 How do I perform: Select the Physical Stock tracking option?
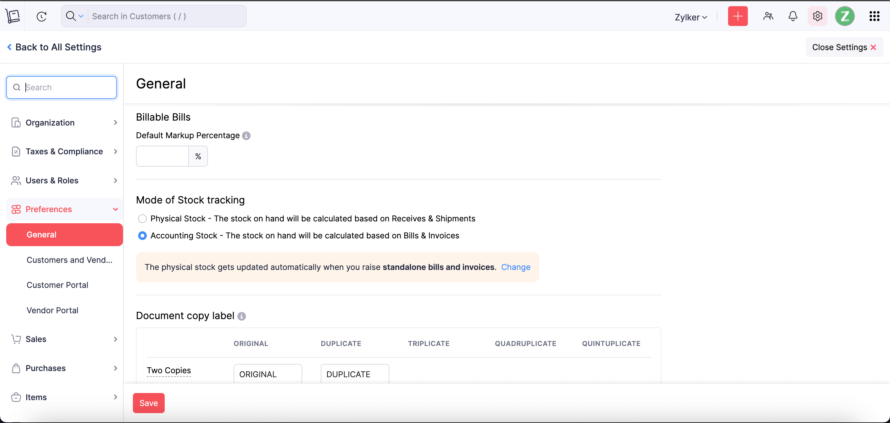pyautogui.click(x=142, y=218)
